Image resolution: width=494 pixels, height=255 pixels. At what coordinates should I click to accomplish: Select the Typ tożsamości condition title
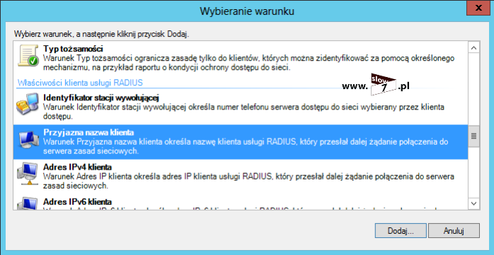(x=73, y=49)
